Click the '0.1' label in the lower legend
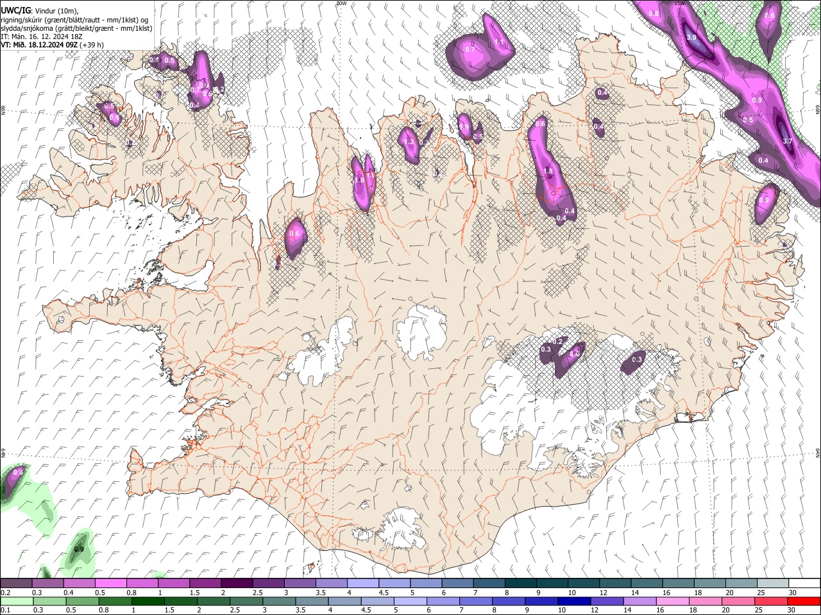The width and height of the screenshot is (821, 615). pos(6,610)
